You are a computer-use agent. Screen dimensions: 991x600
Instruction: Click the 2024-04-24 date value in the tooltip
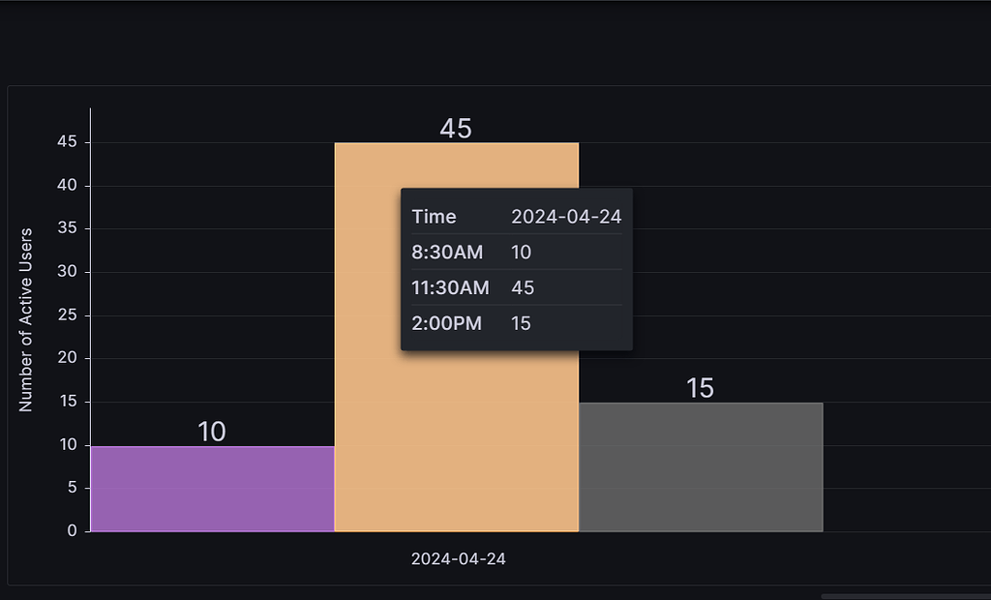click(566, 217)
